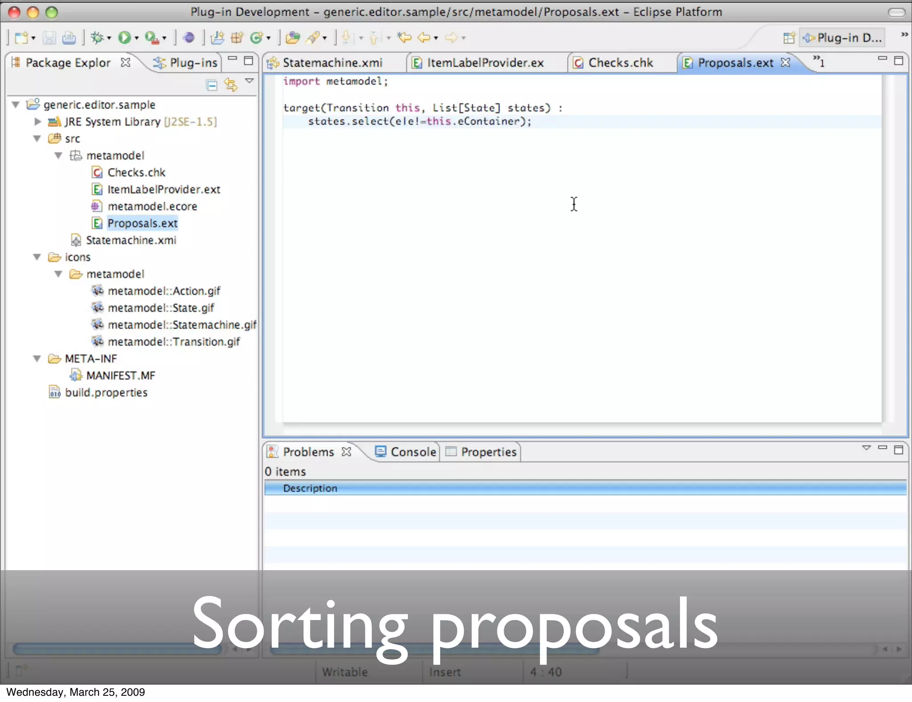
Task: Select MANIFEST.MF file in tree
Action: click(120, 375)
